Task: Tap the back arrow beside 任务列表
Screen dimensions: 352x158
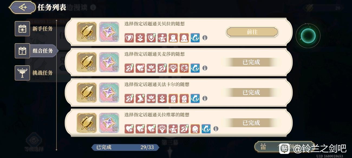Action: 22,7
